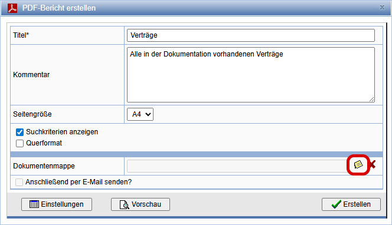392x225 pixels.
Task: Click the table icon on the Einstellungen button
Action: 34,204
